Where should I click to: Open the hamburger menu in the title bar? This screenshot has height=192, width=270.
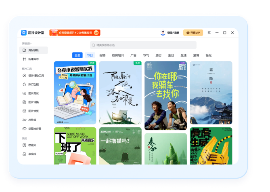point(209,33)
